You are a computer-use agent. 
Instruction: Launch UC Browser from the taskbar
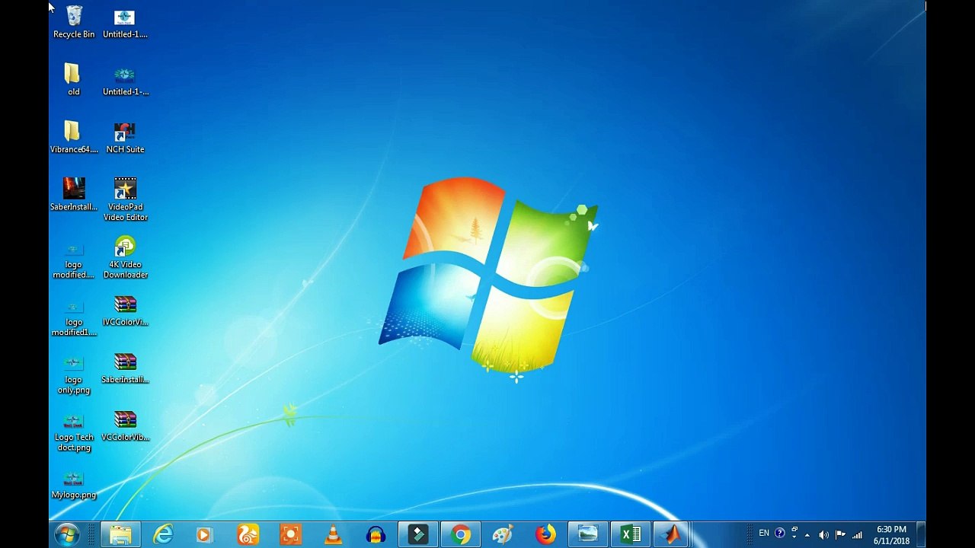click(248, 535)
